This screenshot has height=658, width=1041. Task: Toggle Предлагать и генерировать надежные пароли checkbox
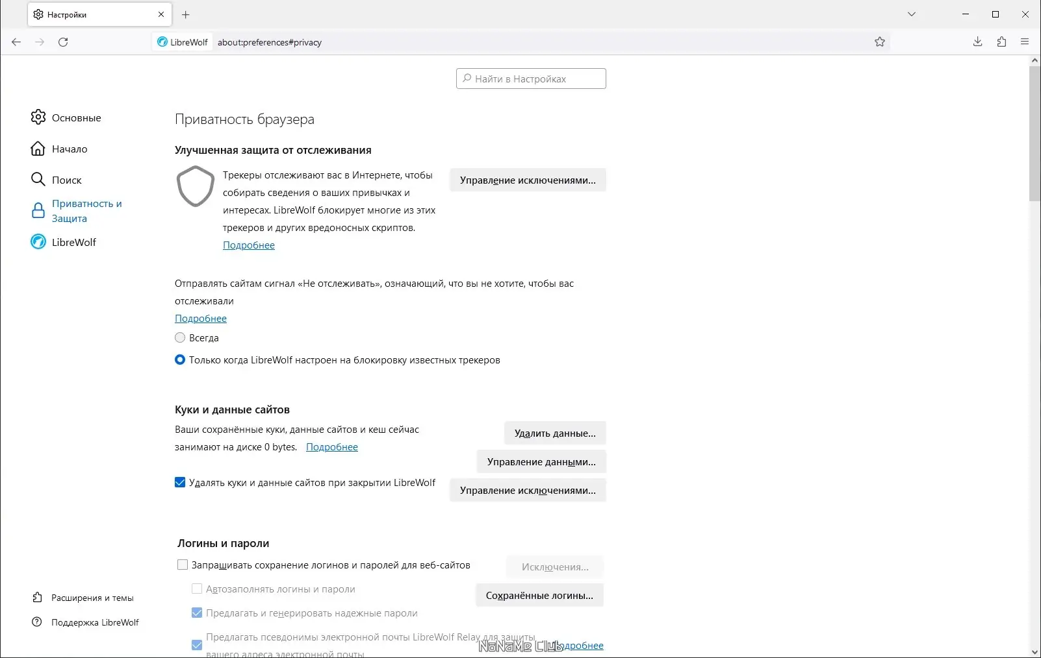(197, 613)
